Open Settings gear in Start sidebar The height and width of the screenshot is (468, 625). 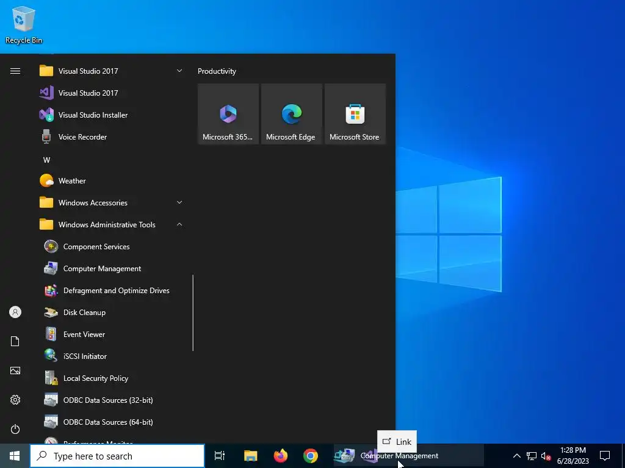(x=15, y=400)
